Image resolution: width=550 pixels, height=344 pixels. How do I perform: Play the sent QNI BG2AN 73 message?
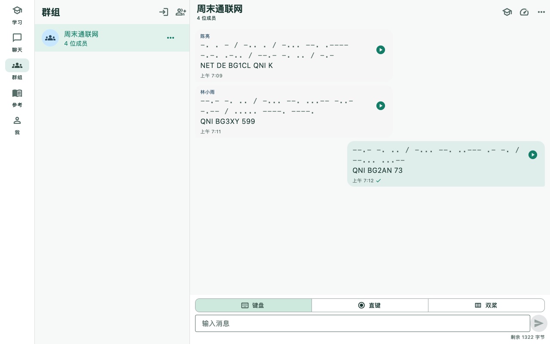(533, 155)
